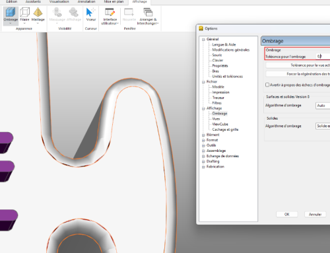The width and height of the screenshot is (330, 253).
Task: Select Impression under Fichier
Action: [220, 92]
